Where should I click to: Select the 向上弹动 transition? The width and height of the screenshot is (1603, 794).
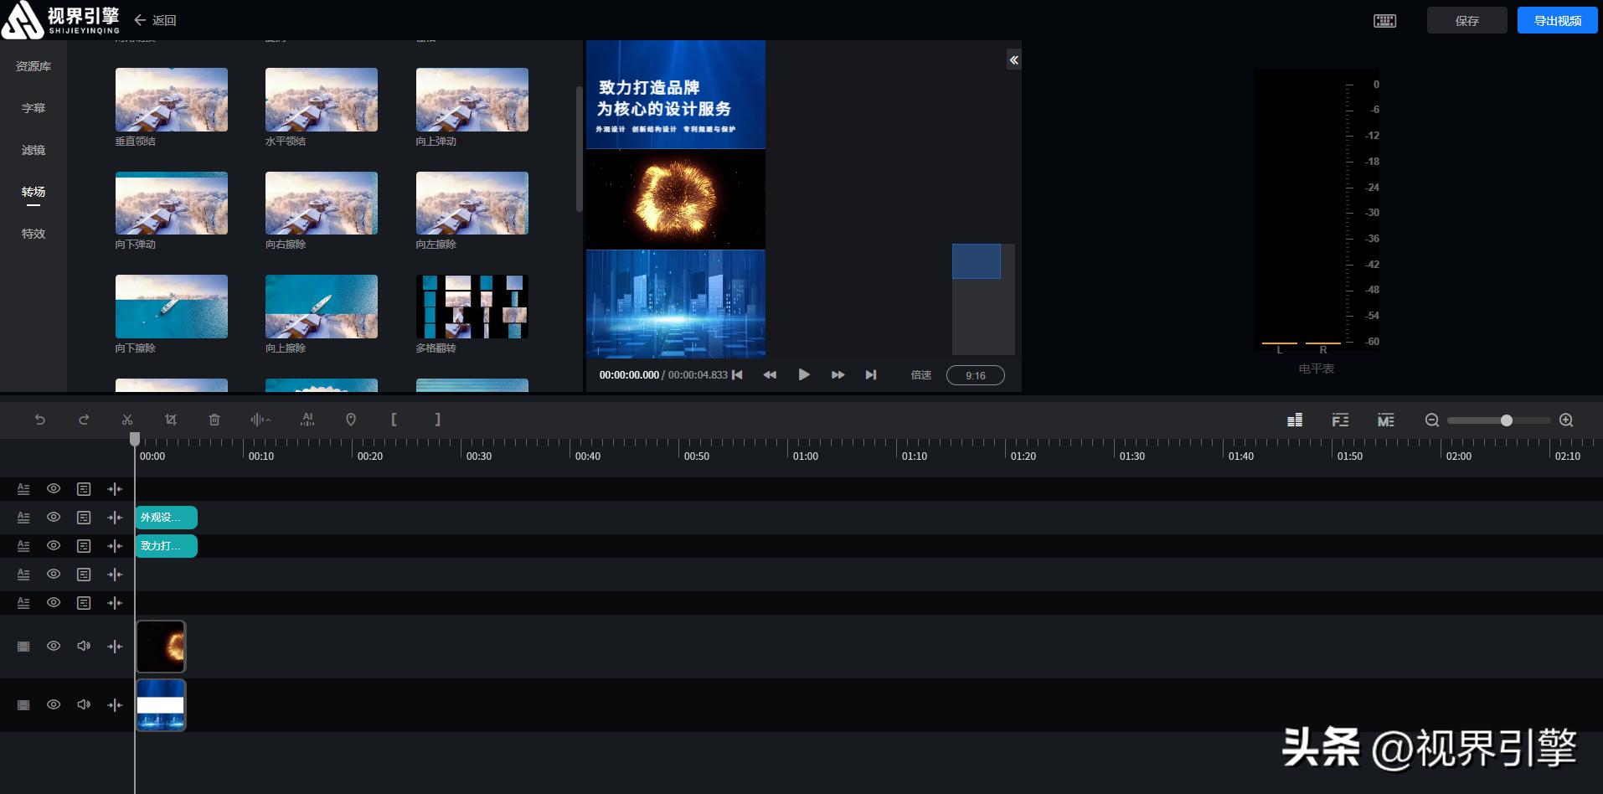(x=472, y=100)
